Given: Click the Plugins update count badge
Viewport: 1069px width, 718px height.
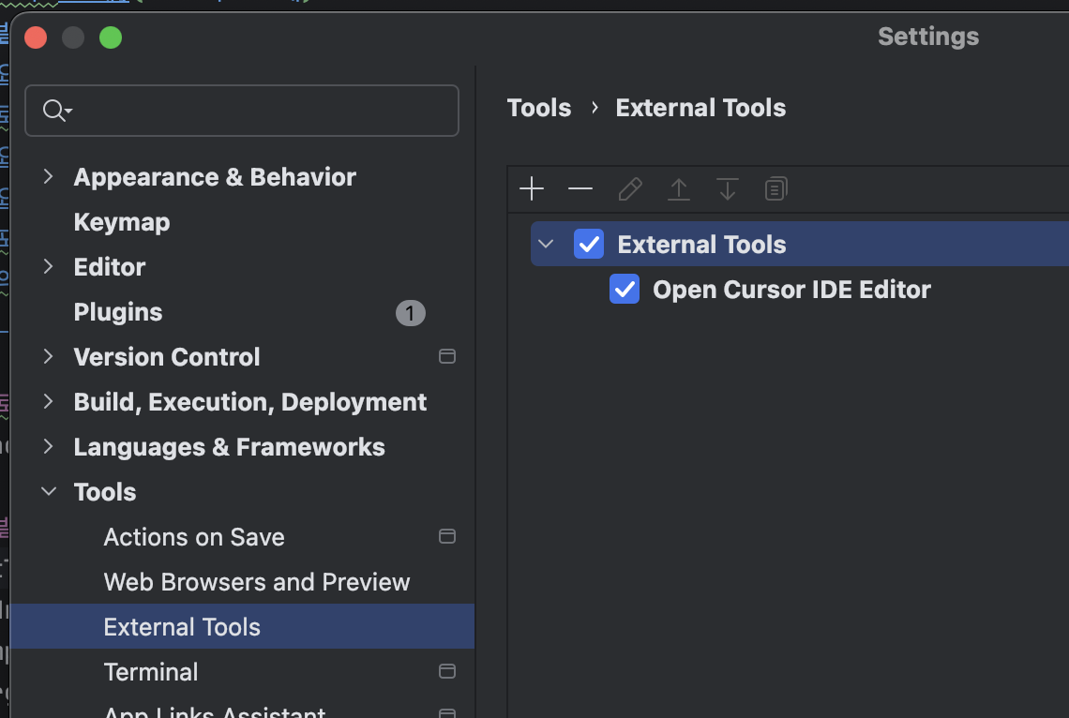Looking at the screenshot, I should pos(411,312).
